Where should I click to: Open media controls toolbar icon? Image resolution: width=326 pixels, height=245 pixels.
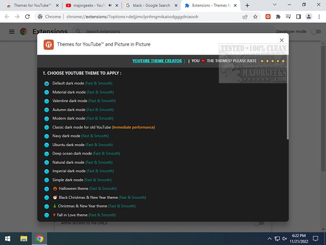(x=288, y=17)
